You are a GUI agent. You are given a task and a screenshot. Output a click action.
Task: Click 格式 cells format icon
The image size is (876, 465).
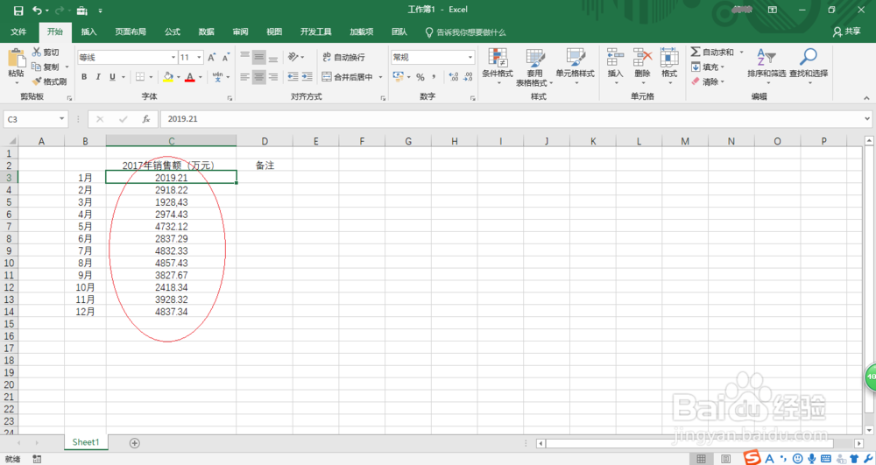coord(669,66)
